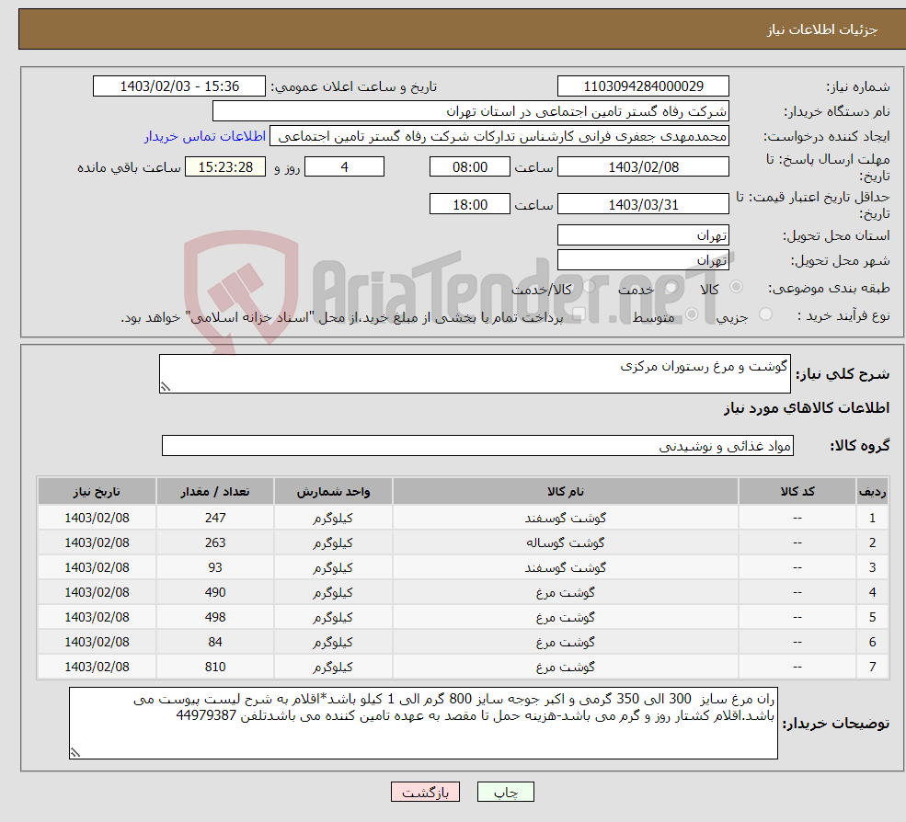The image size is (906, 822).
Task: Click the page header جزئیات اطلاعات نیاز
Action: [822, 29]
